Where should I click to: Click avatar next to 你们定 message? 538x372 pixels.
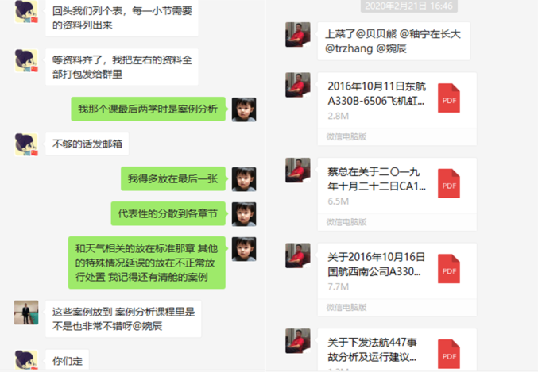(x=26, y=360)
